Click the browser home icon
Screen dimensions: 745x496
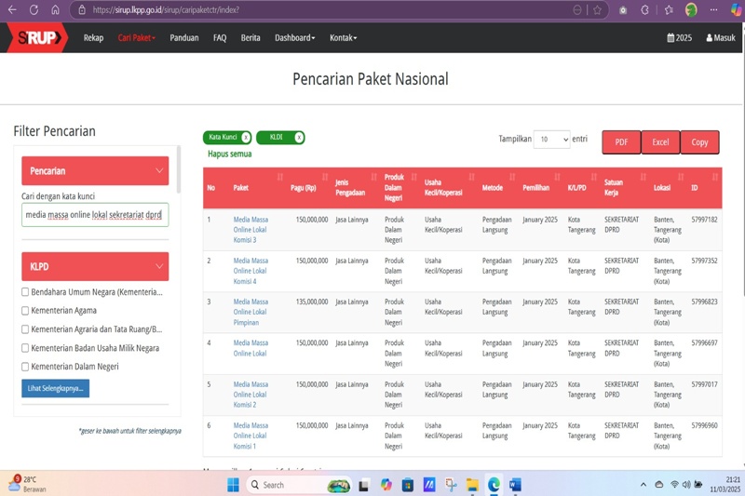(x=56, y=9)
